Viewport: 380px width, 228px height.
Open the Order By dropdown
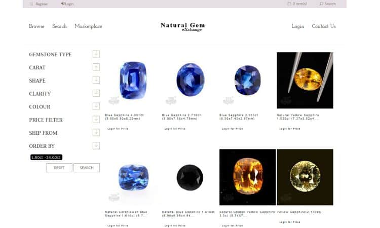[x=96, y=145]
